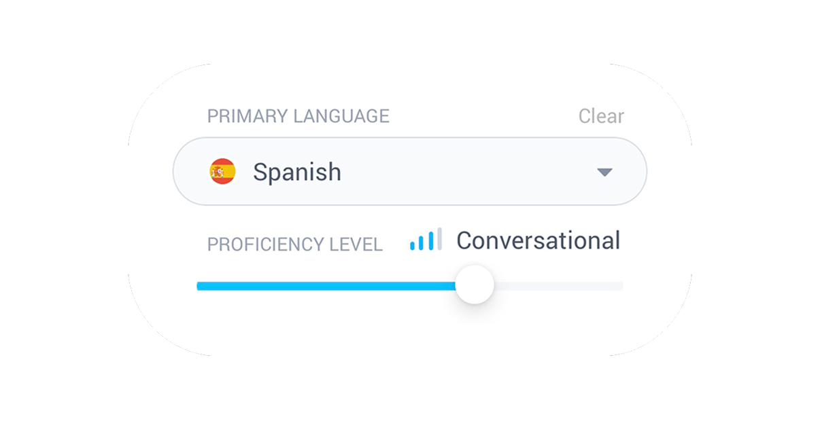
Task: Clear the primary language selection
Action: tap(601, 116)
